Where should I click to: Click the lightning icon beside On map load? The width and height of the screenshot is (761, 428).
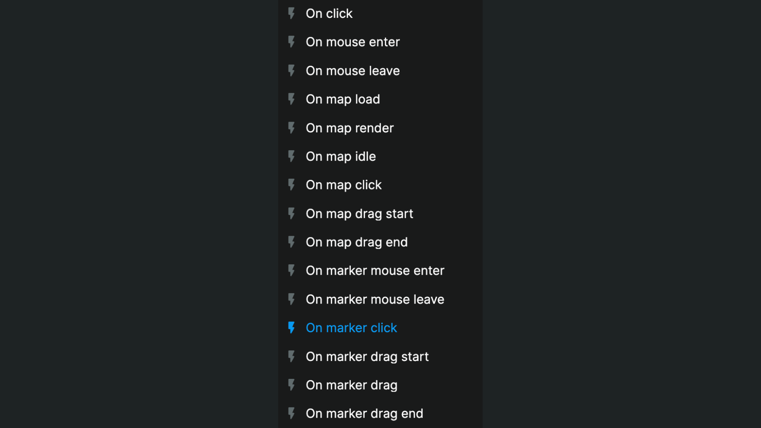click(x=291, y=99)
